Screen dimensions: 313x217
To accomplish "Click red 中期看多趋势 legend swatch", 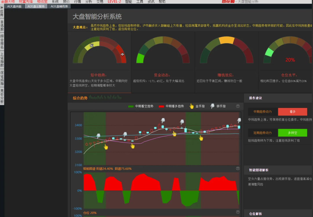I will pyautogui.click(x=161, y=106).
